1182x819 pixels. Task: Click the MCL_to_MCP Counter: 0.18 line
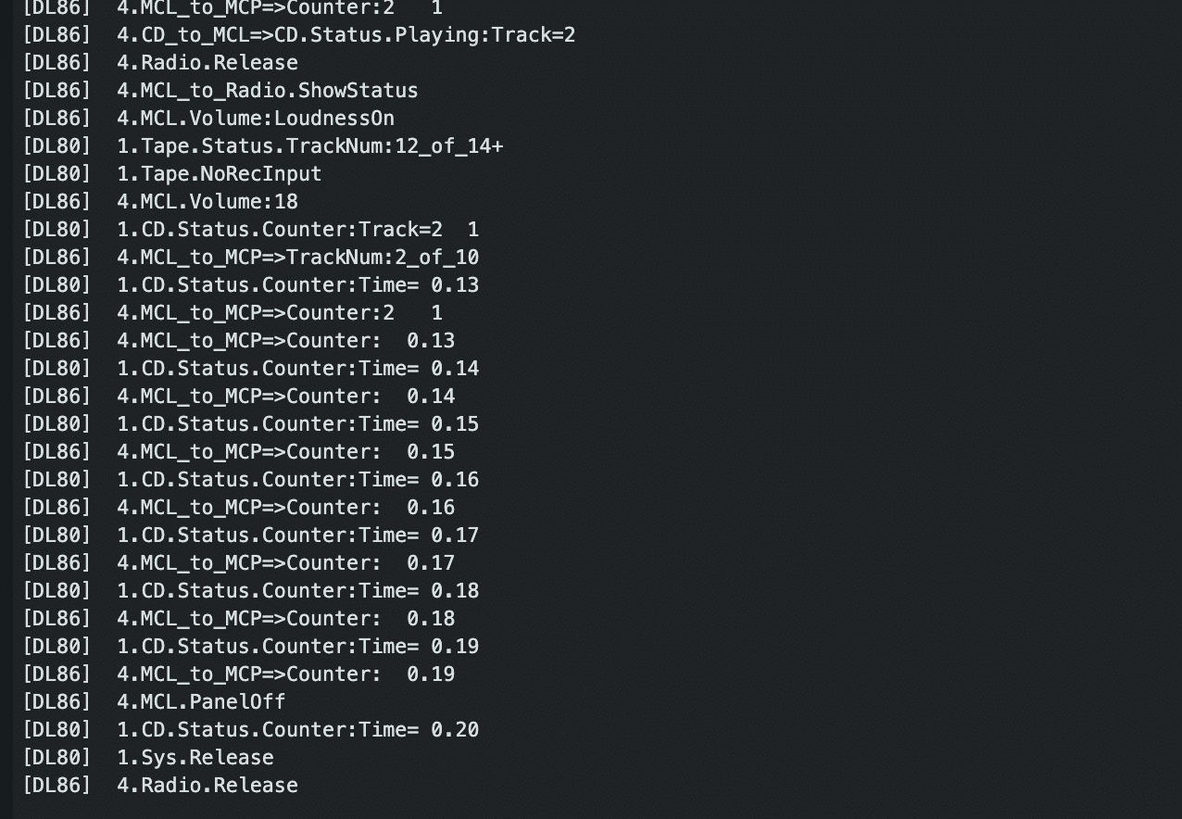pyautogui.click(x=239, y=619)
